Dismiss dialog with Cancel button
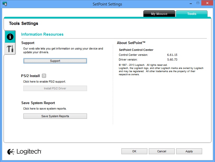 pos(162,151)
